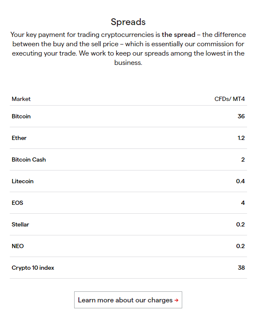Image resolution: width=264 pixels, height=327 pixels.
Task: Select Litecoin's 0.4 spread value
Action: (x=240, y=181)
